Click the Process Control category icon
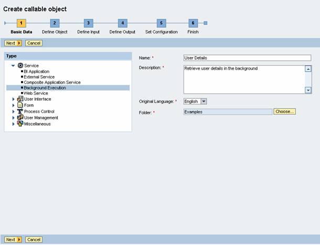This screenshot has height=245, width=320. [x=20, y=112]
